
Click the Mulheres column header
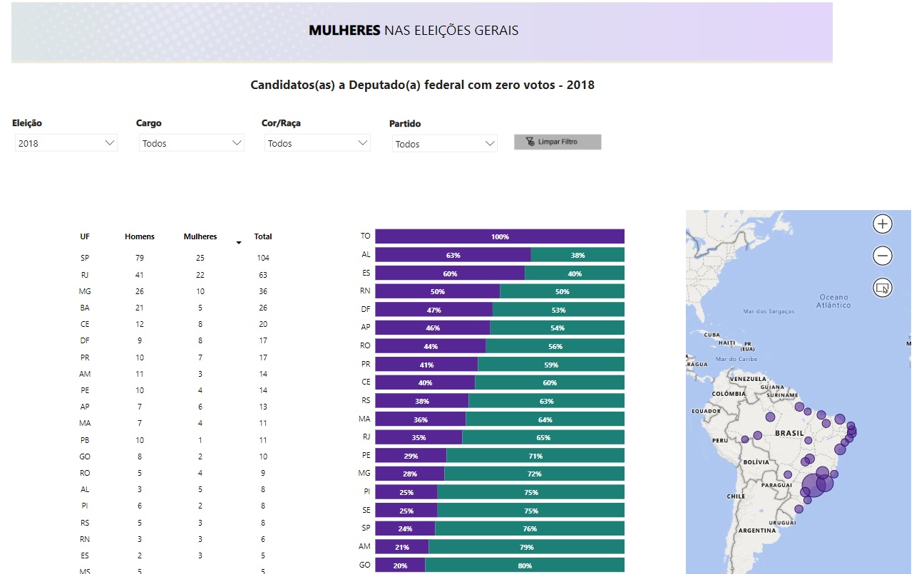point(200,236)
